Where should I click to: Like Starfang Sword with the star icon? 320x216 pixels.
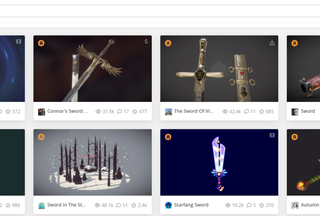tap(262, 205)
